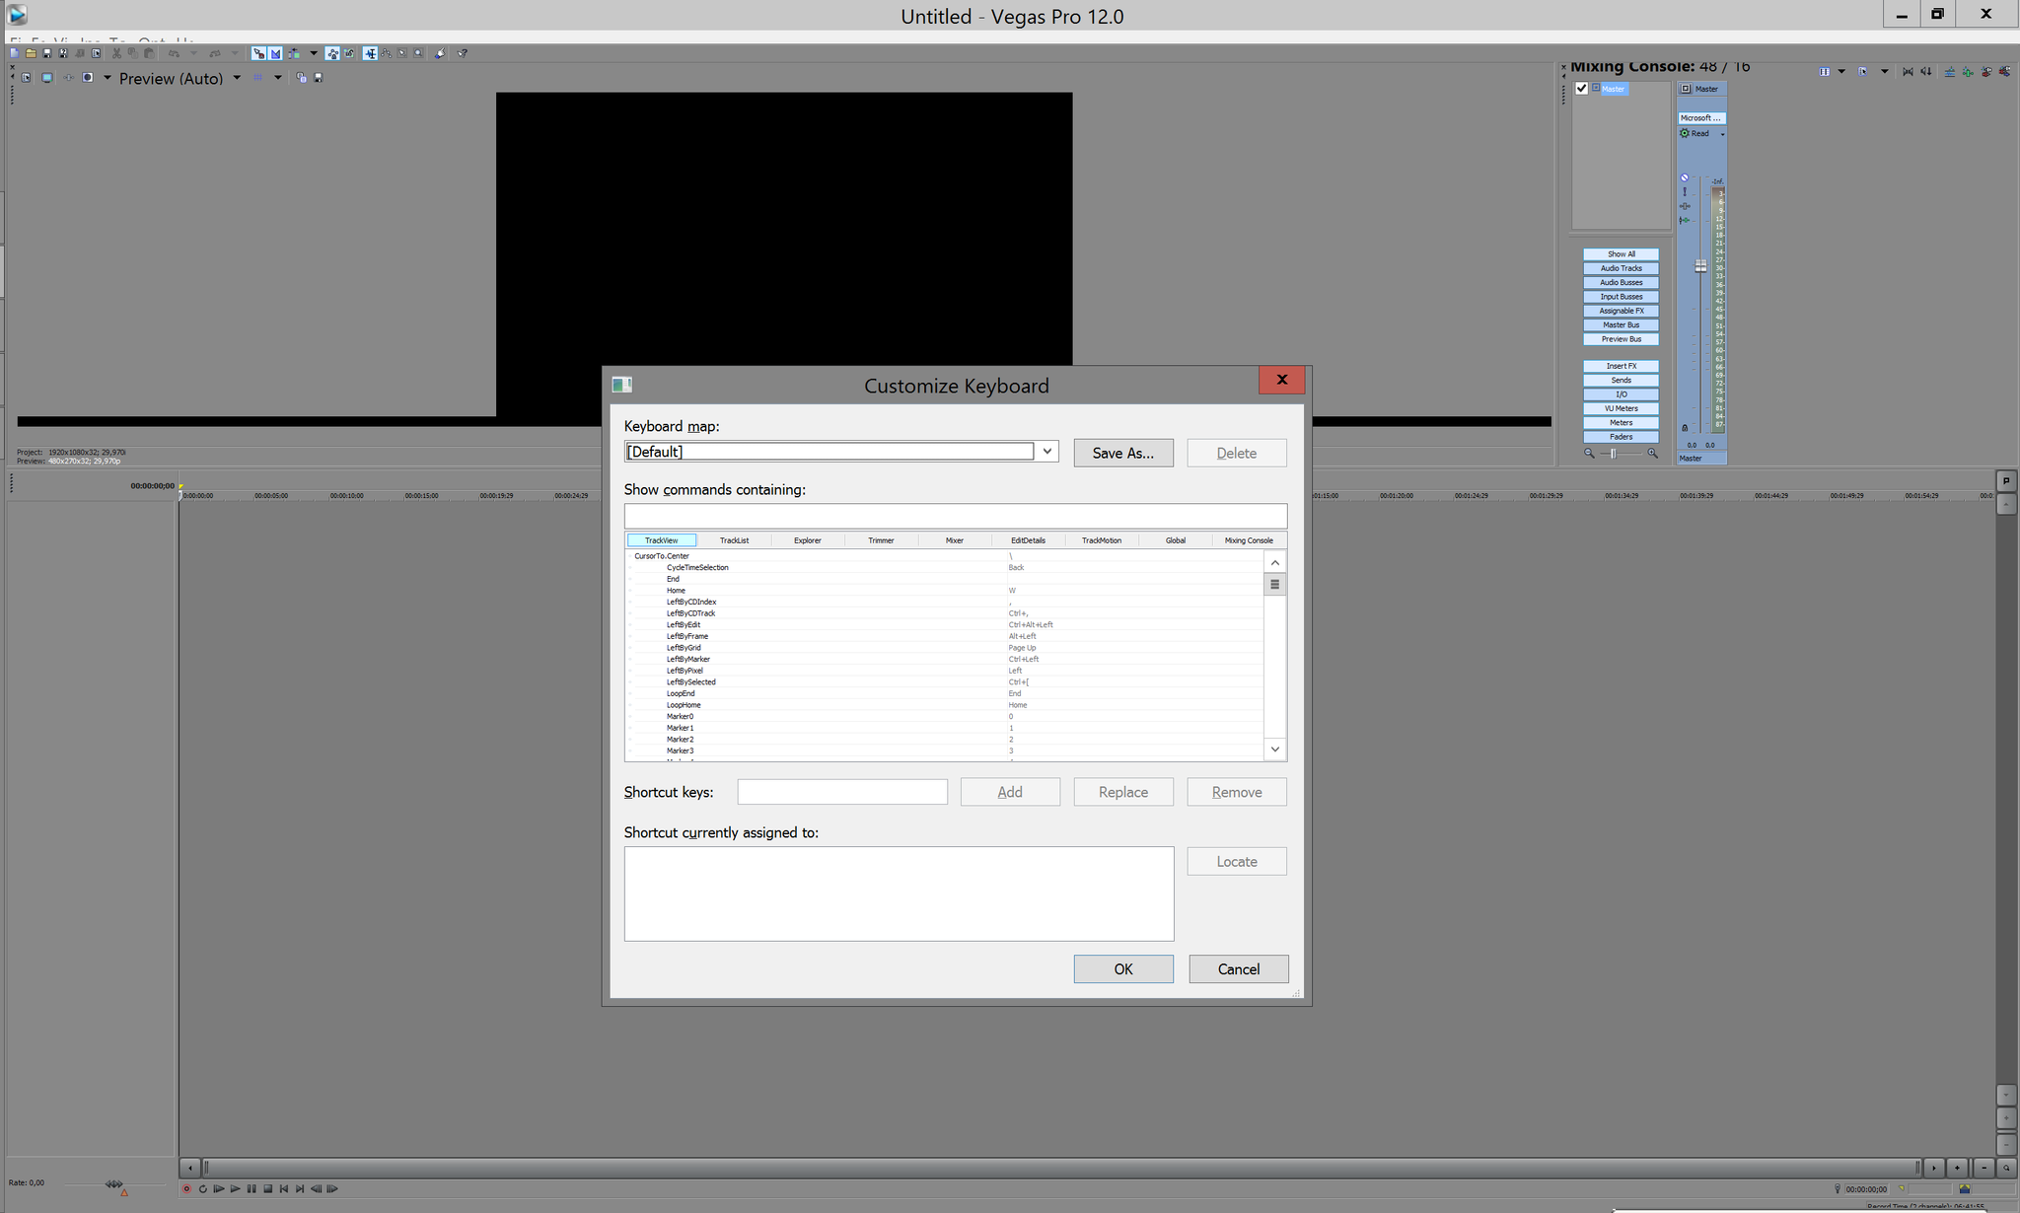Click the Record button in transport bar
The height and width of the screenshot is (1213, 2020).
tap(186, 1188)
